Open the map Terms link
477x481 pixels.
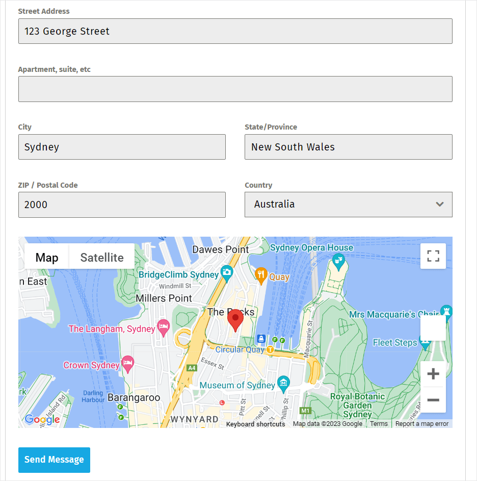(x=379, y=423)
